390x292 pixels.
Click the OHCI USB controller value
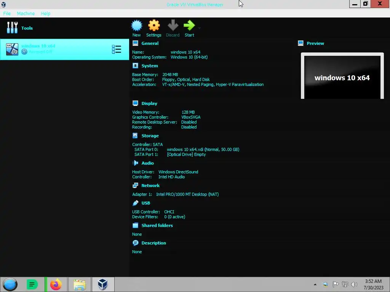(169, 212)
